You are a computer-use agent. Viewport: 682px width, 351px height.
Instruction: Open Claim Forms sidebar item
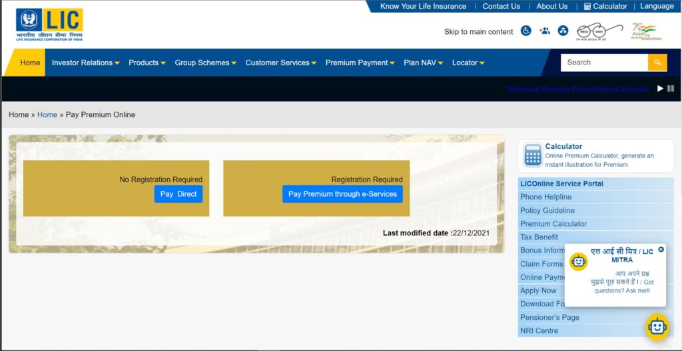coord(541,264)
